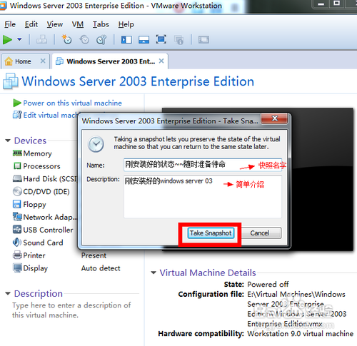This screenshot has height=346, width=357.
Task: Open the View menu
Action: 55,24
